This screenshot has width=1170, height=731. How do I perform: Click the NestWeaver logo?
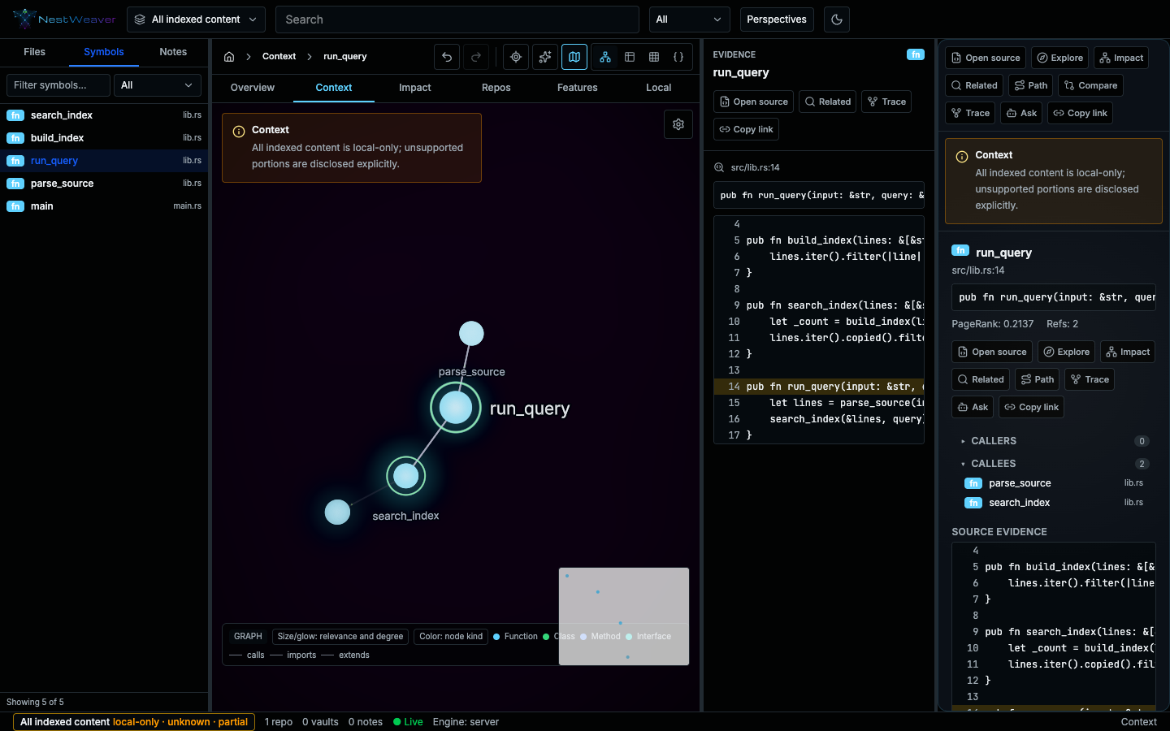[65, 19]
